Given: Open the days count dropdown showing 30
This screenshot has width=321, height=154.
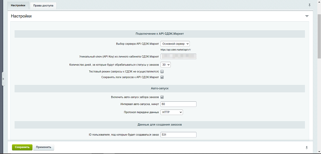Looking at the screenshot, I should 165,65.
